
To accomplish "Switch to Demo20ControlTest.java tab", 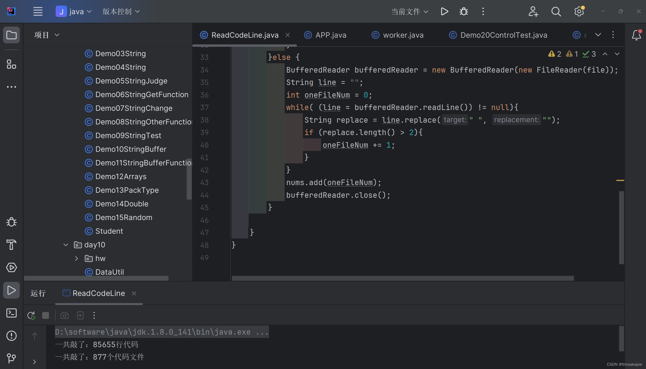I will pyautogui.click(x=498, y=35).
